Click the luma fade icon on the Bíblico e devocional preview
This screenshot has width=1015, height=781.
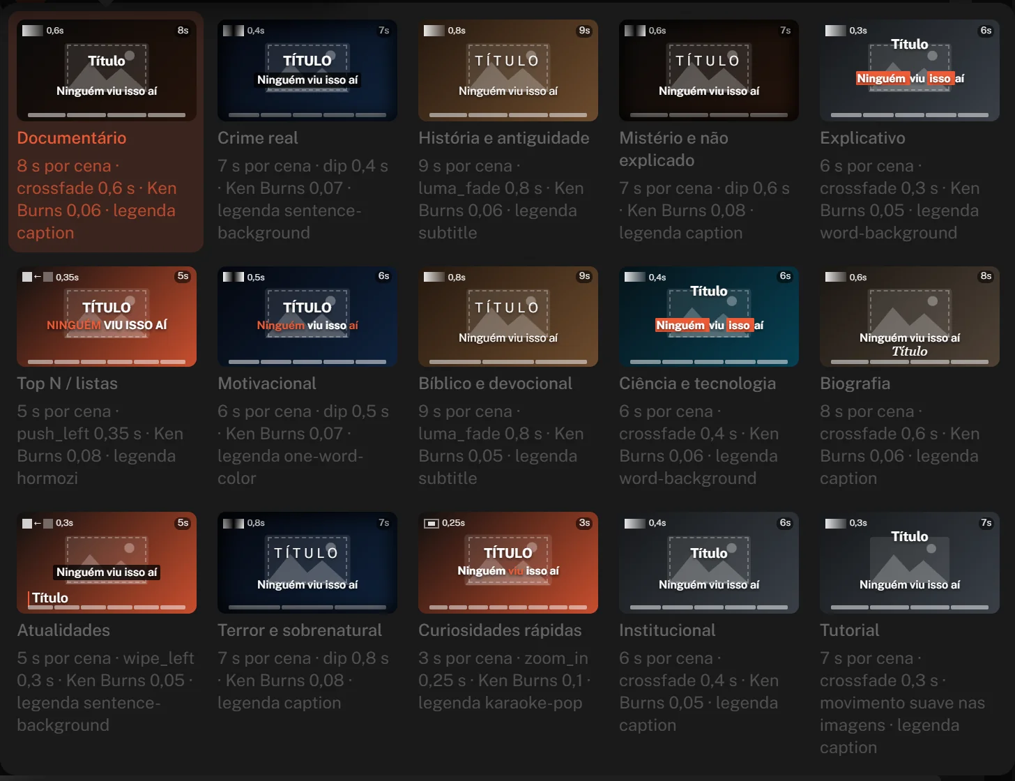[x=434, y=277]
